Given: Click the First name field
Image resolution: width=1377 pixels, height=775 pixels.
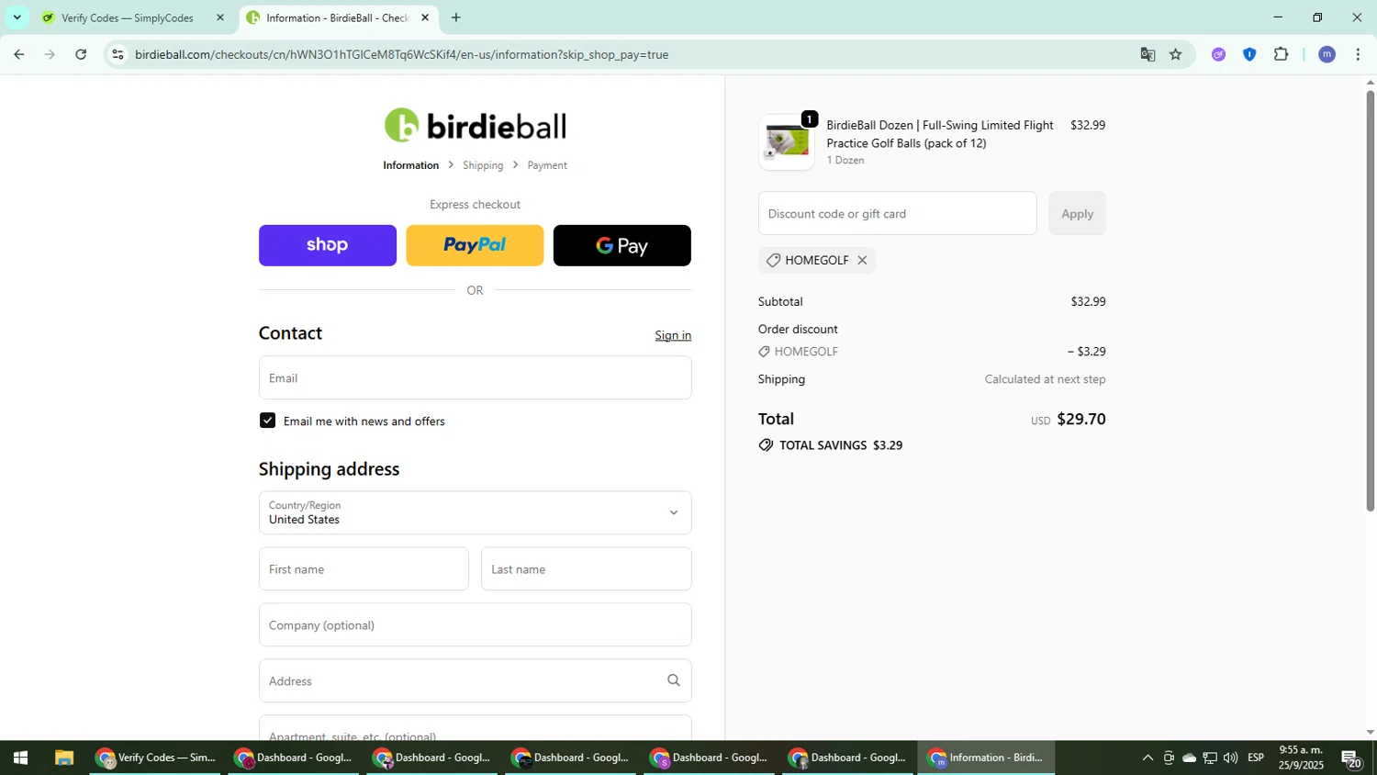Looking at the screenshot, I should (364, 568).
